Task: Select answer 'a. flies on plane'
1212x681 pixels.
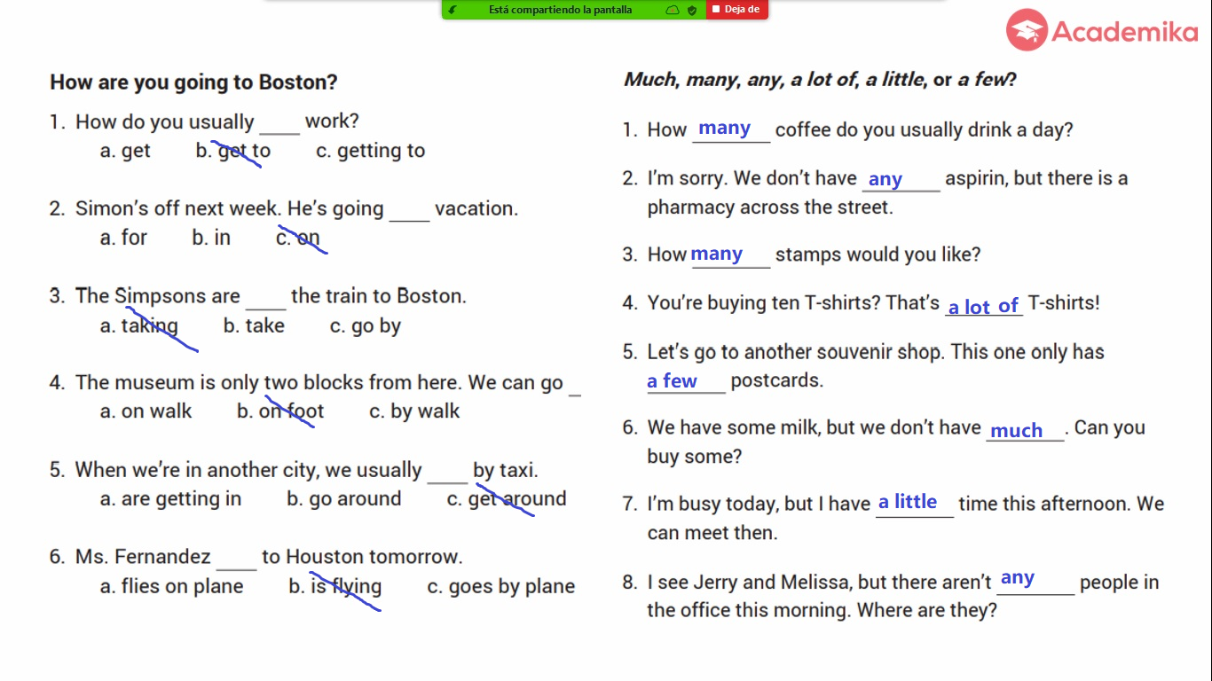Action: 171,586
